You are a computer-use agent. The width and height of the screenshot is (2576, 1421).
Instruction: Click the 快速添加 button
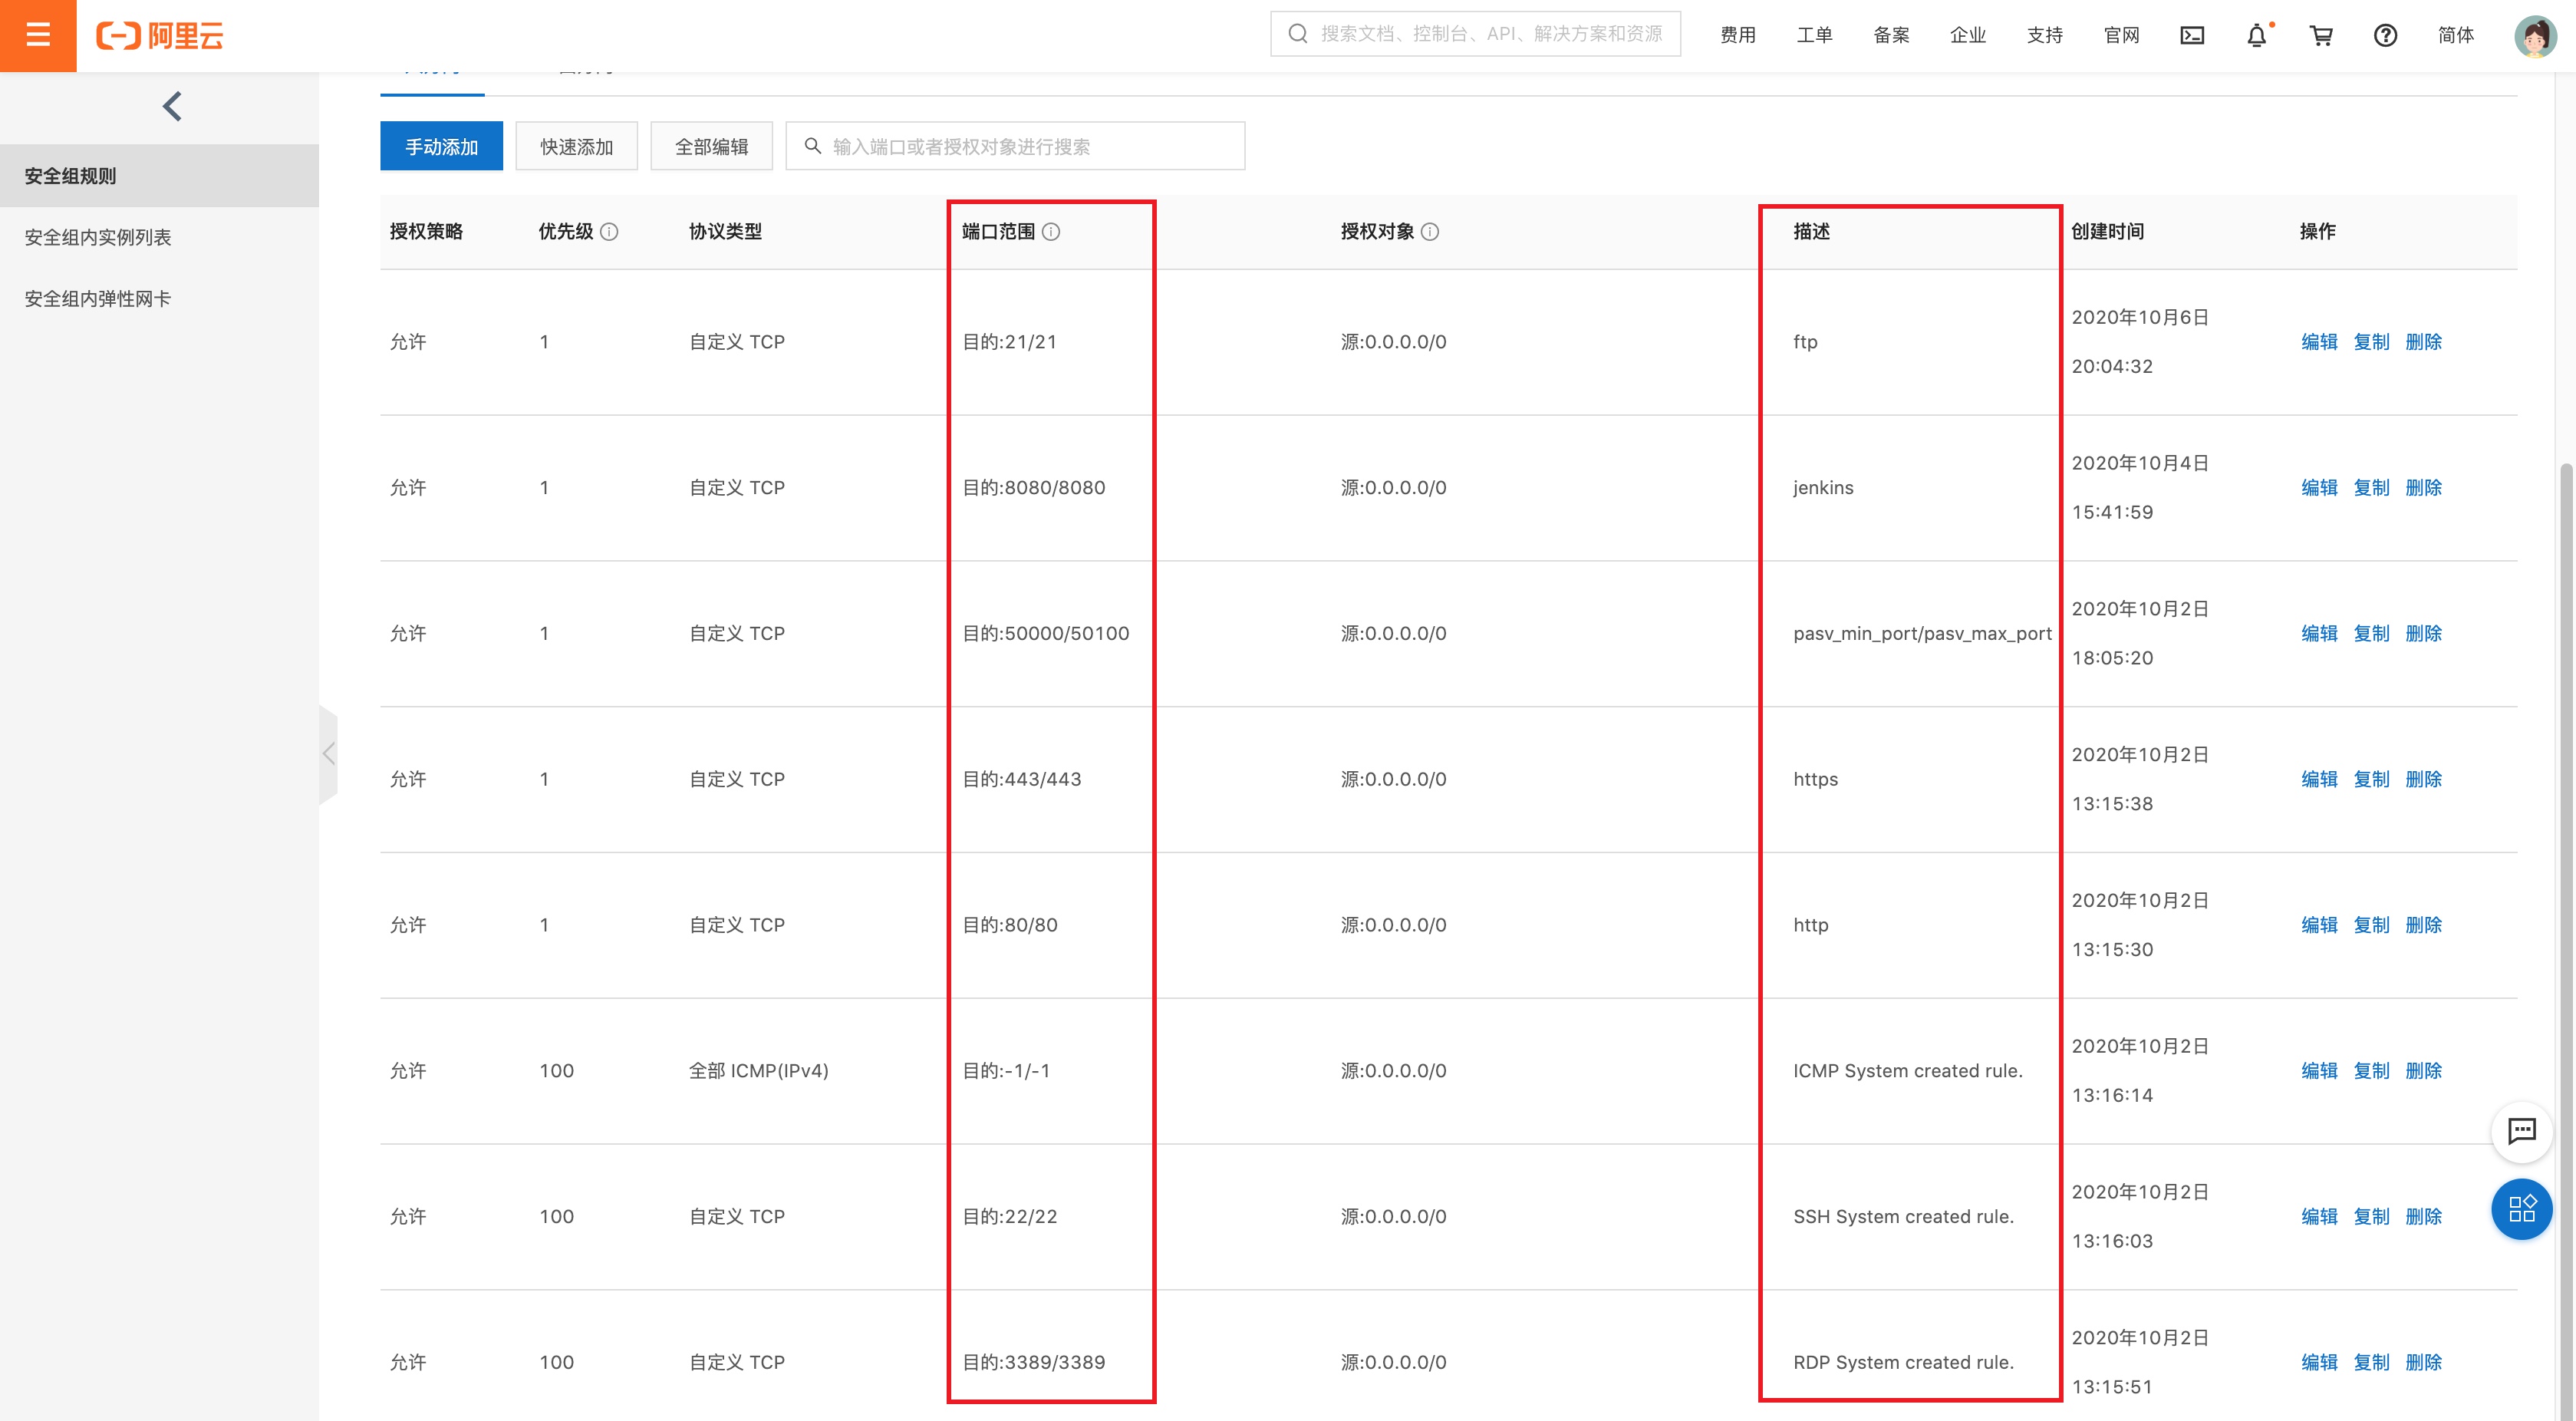(576, 147)
